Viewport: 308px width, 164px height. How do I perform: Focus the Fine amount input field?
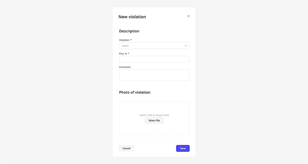[x=154, y=59]
